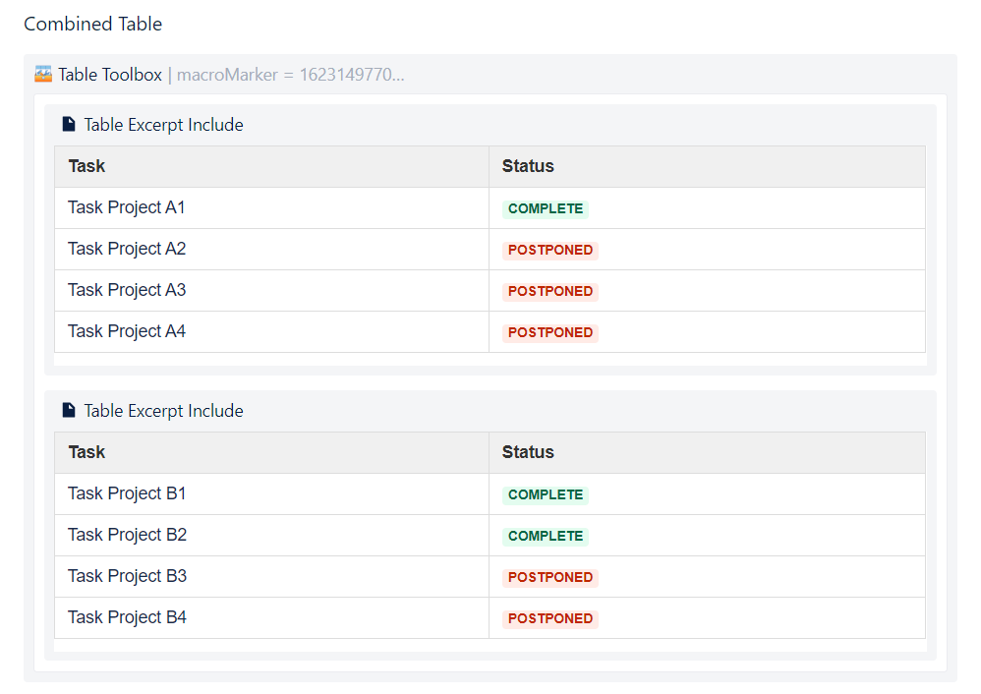Select the Task Project A1 cell
Image resolution: width=981 pixels, height=694 pixels.
(271, 207)
